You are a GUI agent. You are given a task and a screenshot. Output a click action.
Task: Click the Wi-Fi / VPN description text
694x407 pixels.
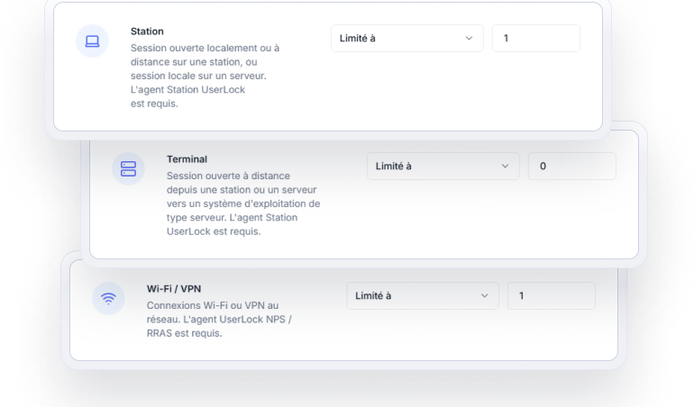click(x=219, y=319)
